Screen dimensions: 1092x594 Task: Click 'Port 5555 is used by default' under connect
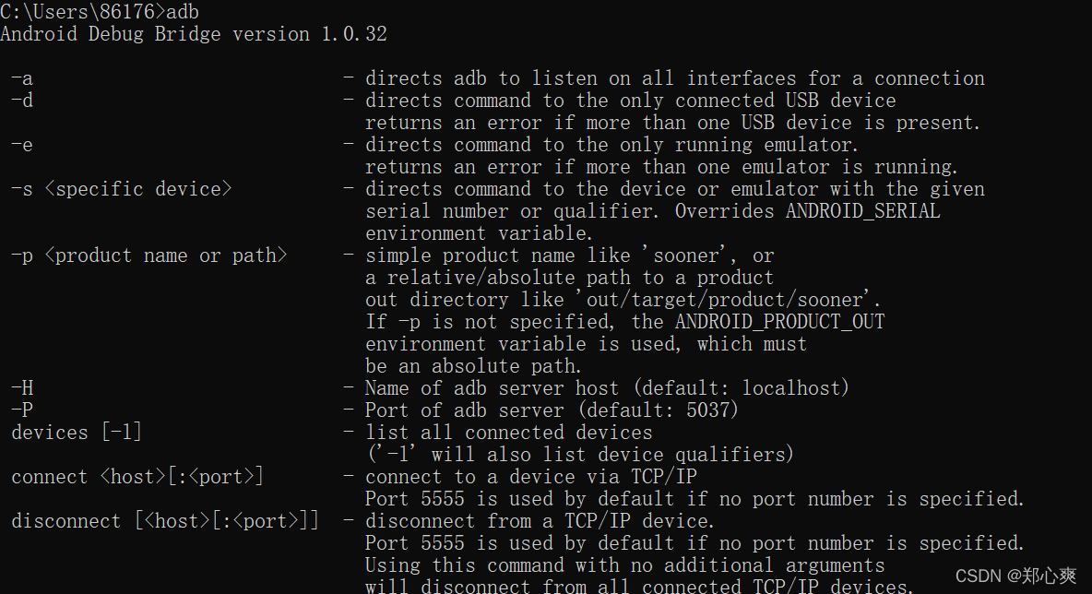(x=694, y=500)
